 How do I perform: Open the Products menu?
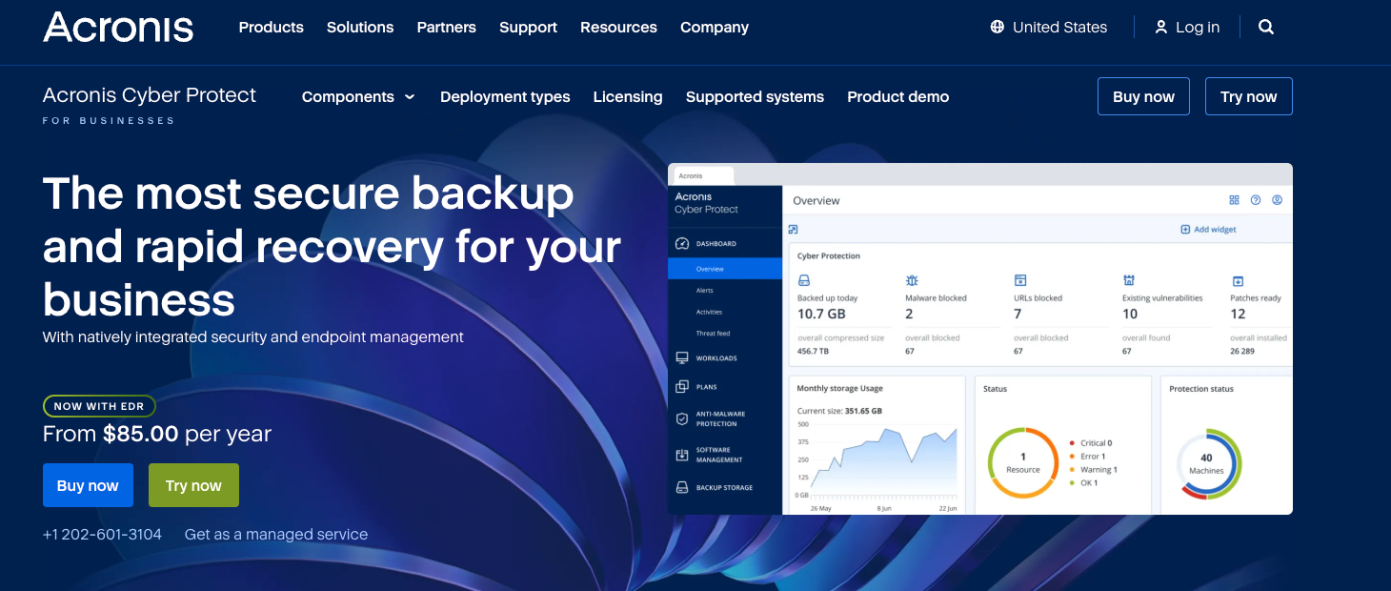[x=272, y=27]
